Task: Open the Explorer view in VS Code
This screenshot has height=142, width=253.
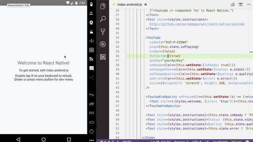Action: (x=103, y=6)
